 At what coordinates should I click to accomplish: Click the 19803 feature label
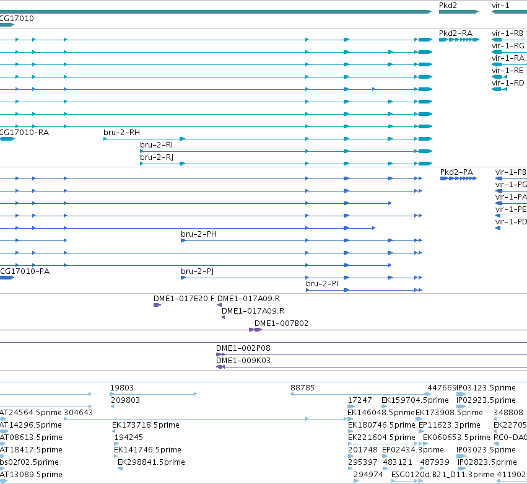pos(122,388)
